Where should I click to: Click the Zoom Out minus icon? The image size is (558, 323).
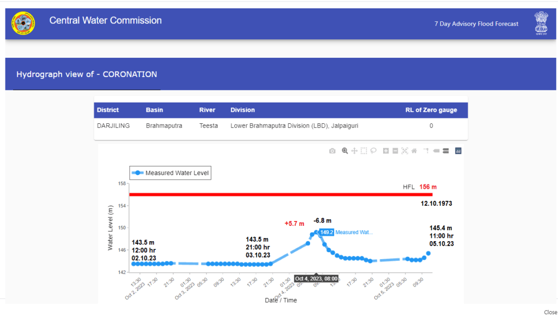click(x=395, y=151)
